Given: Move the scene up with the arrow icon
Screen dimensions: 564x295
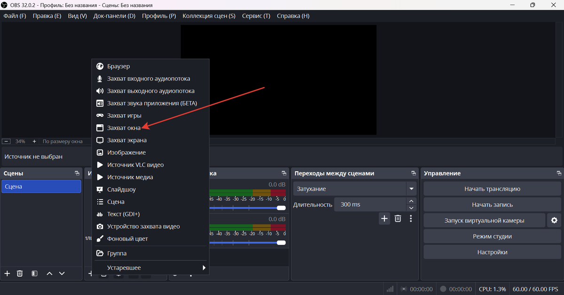Looking at the screenshot, I should [x=49, y=273].
